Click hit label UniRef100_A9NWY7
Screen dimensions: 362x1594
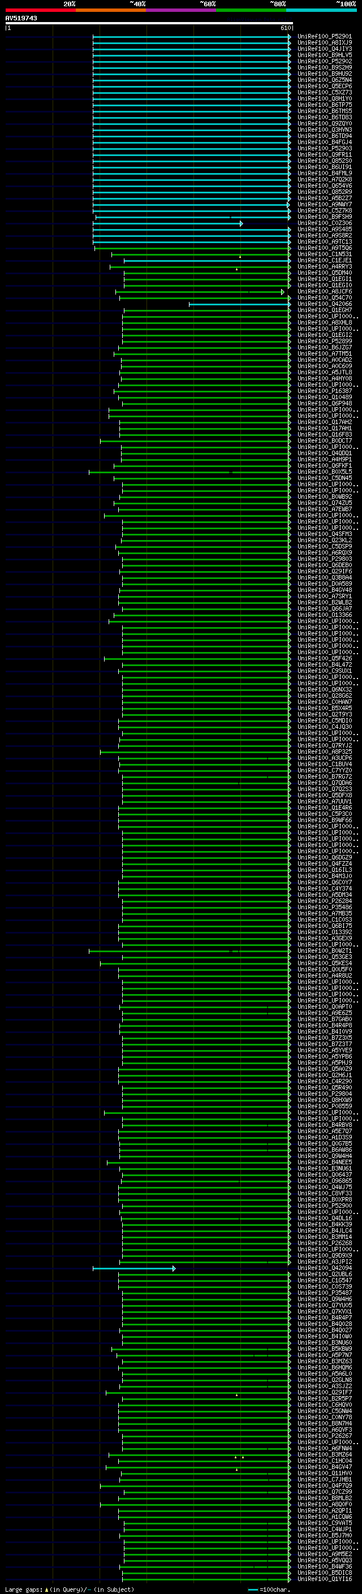click(x=325, y=204)
